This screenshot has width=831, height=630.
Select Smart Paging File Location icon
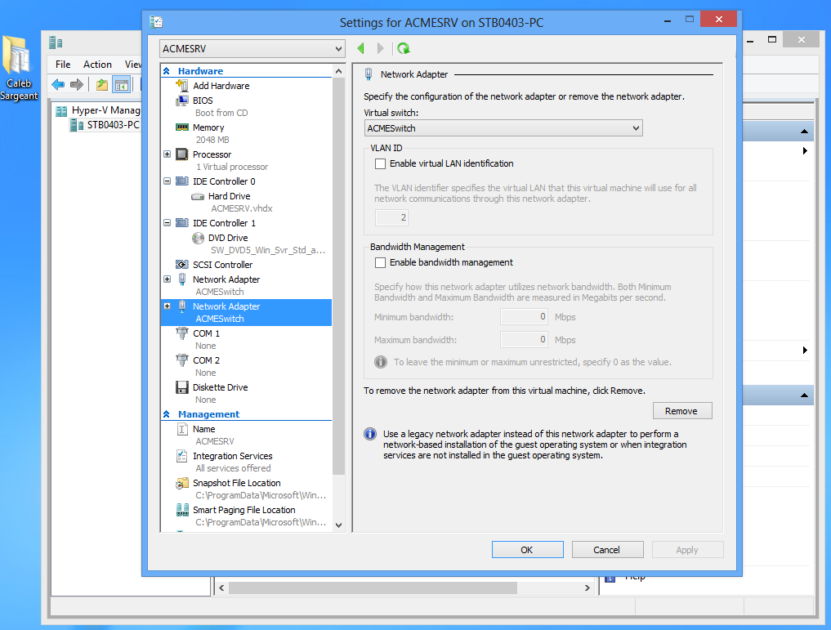click(181, 510)
